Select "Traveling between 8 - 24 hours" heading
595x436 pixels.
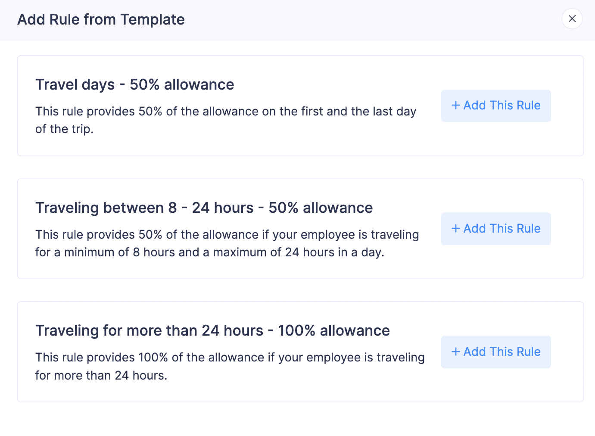tap(204, 208)
